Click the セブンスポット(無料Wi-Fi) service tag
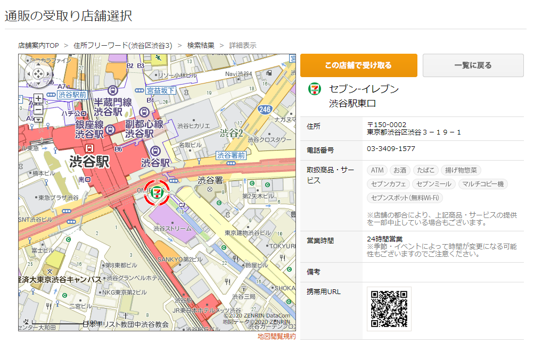 (405, 198)
